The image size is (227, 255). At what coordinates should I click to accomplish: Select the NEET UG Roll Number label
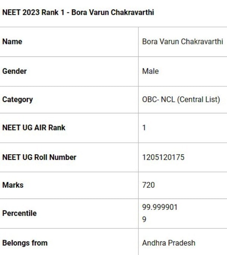pyautogui.click(x=39, y=157)
